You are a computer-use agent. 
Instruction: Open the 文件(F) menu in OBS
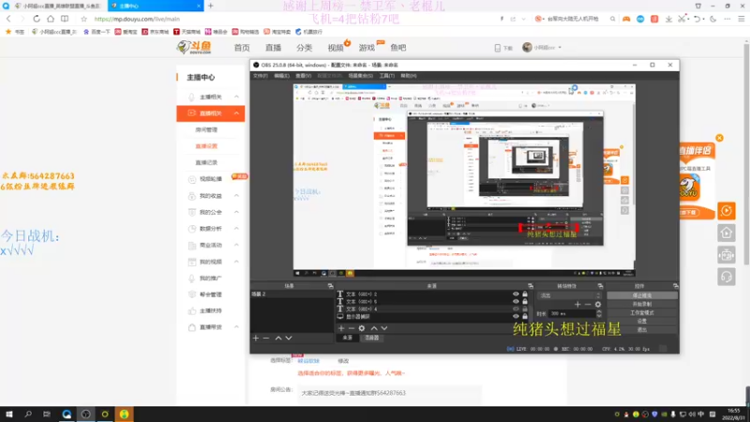[261, 76]
